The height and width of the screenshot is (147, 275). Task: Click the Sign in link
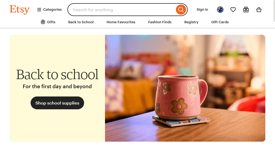pyautogui.click(x=202, y=10)
